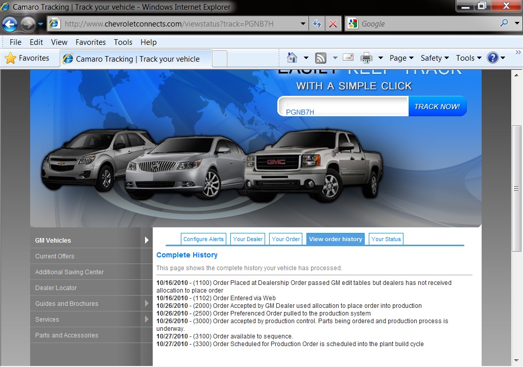Click the Read Mail envelope icon
523x367 pixels.
coord(348,57)
